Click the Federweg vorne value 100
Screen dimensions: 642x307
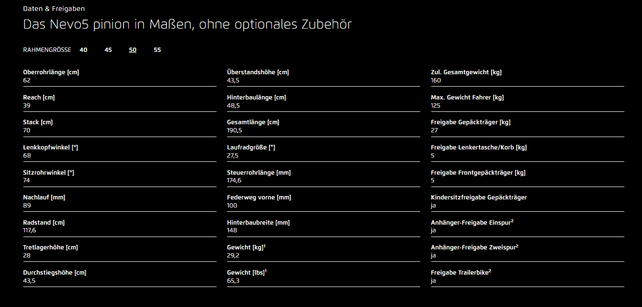coord(232,206)
